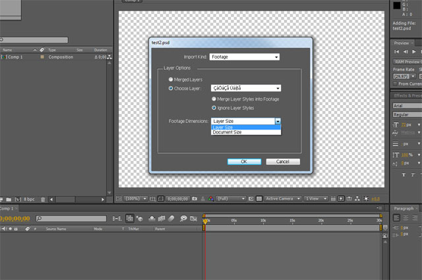Switch to the Paragraph panel tab

[x=404, y=208]
